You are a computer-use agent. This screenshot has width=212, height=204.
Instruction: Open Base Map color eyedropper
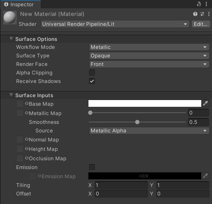point(205,103)
